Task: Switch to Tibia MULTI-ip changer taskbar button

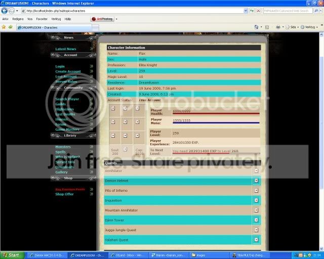Action: (250, 255)
